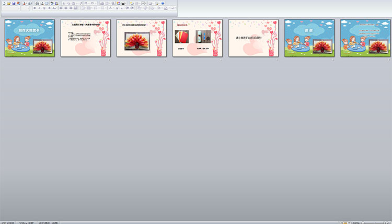
Task: Click the line color pencil icon
Action: click(x=166, y=8)
